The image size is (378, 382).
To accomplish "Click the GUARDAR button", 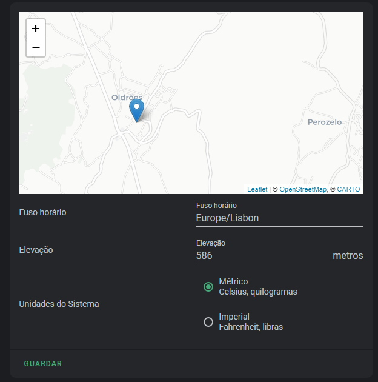I will point(43,363).
